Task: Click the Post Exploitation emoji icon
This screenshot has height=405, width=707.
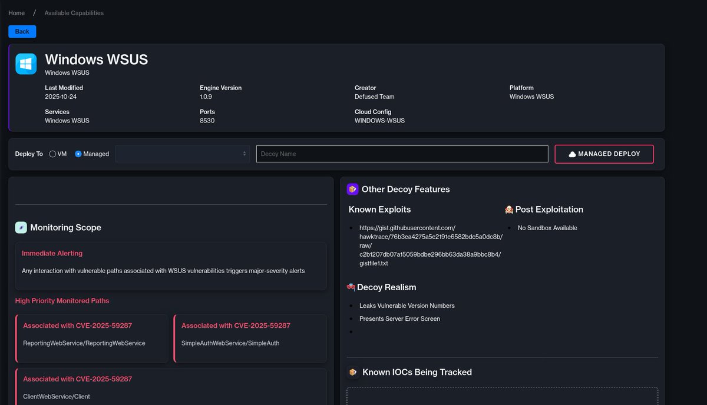Action: point(510,210)
